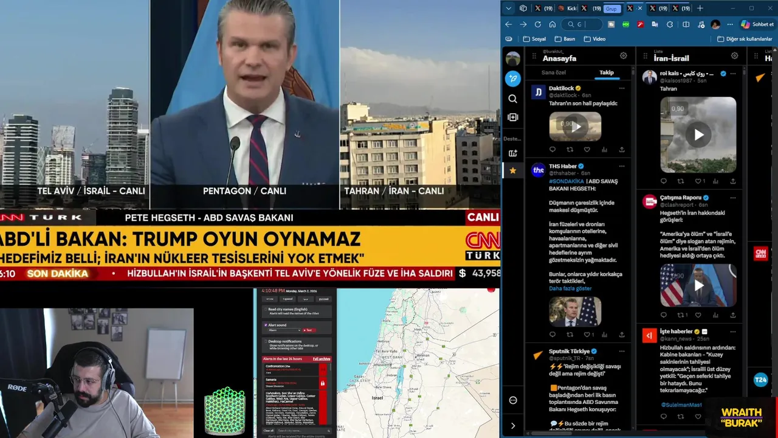
Task: Open Sohbet et Copilot chat
Action: click(x=757, y=24)
